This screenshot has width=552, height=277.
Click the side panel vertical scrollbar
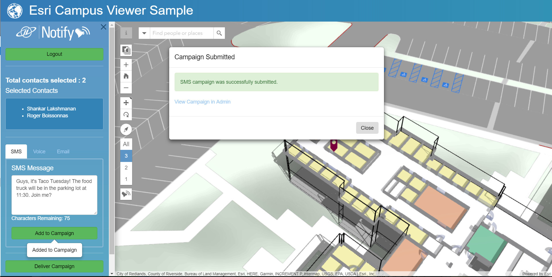112,141
